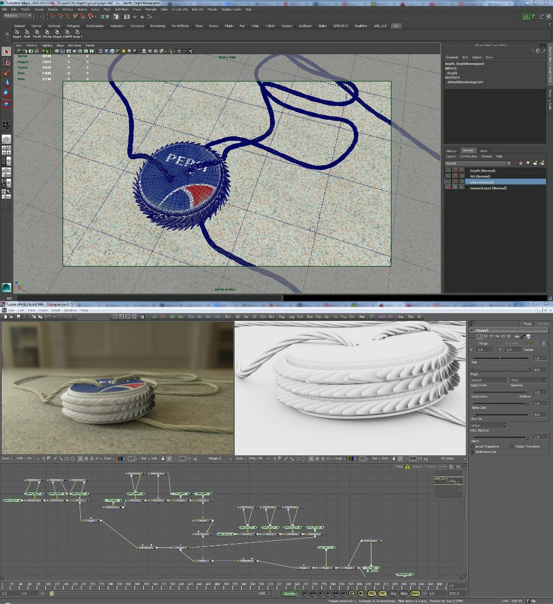553x604 pixels.
Task: Click the Play forward button in Fusion
Action: point(328,593)
